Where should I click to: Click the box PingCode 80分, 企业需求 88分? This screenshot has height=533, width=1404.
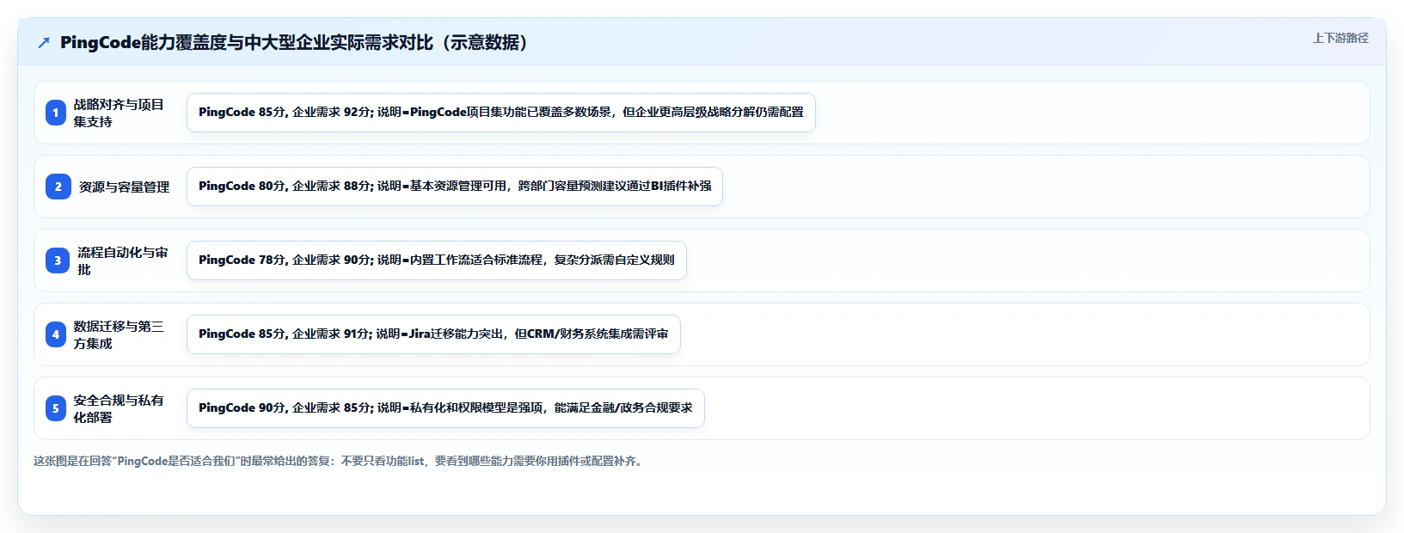455,187
